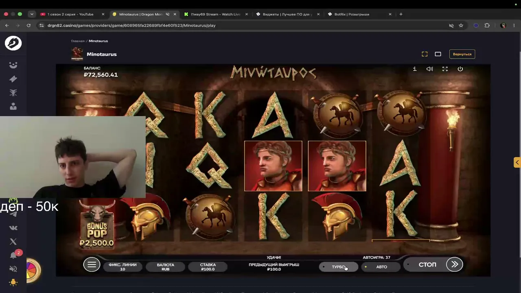Open the Валюта RUB currency selector

pos(166,267)
